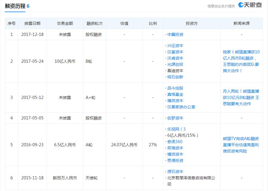Viewport: 268px width, 191px height.
Task: Click the 昌迪资本 investor entry
Action: (175, 71)
